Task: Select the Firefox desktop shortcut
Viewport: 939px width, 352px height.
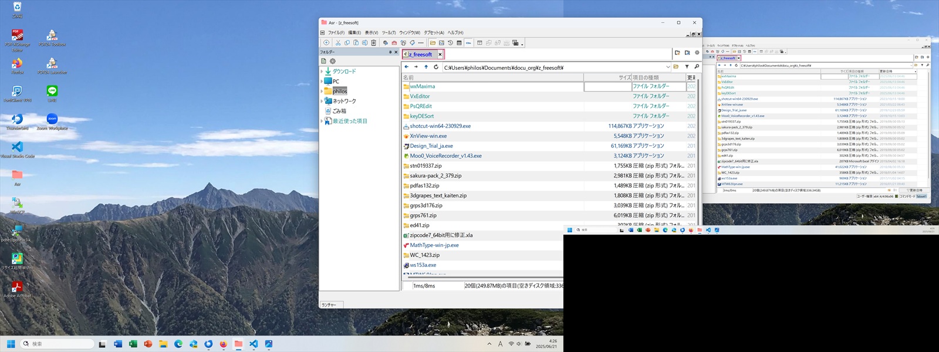Action: coord(18,66)
